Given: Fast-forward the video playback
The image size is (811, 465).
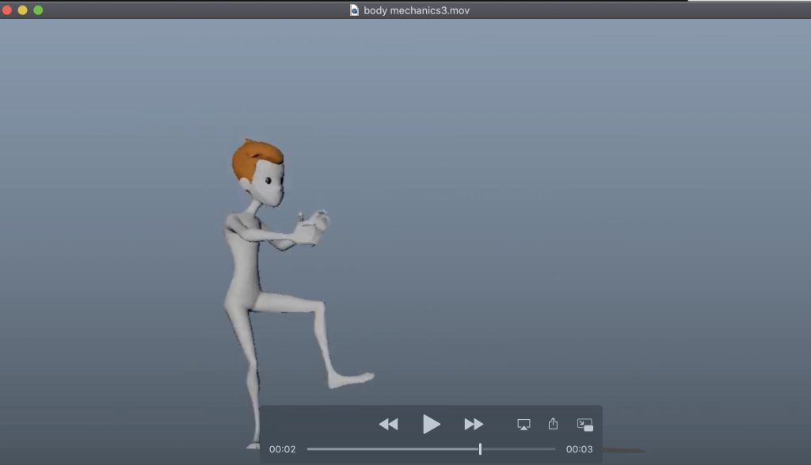Looking at the screenshot, I should click(x=474, y=424).
